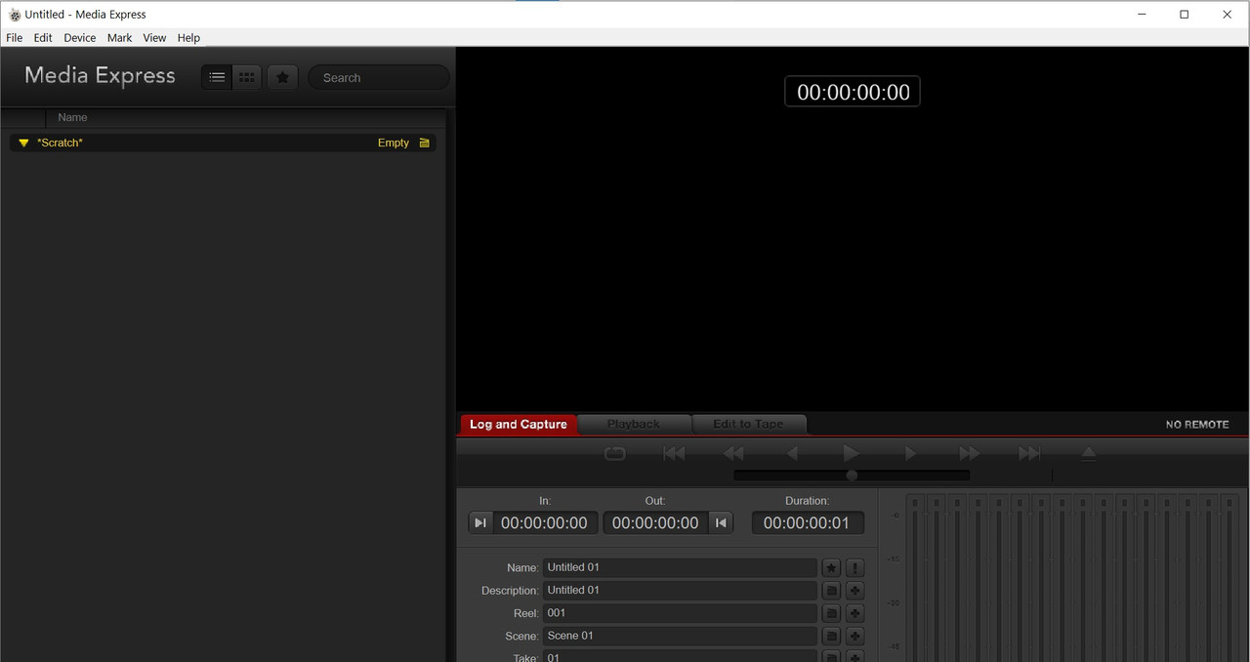Click the exclamation mark button in Name row
The image size is (1250, 662).
point(854,567)
